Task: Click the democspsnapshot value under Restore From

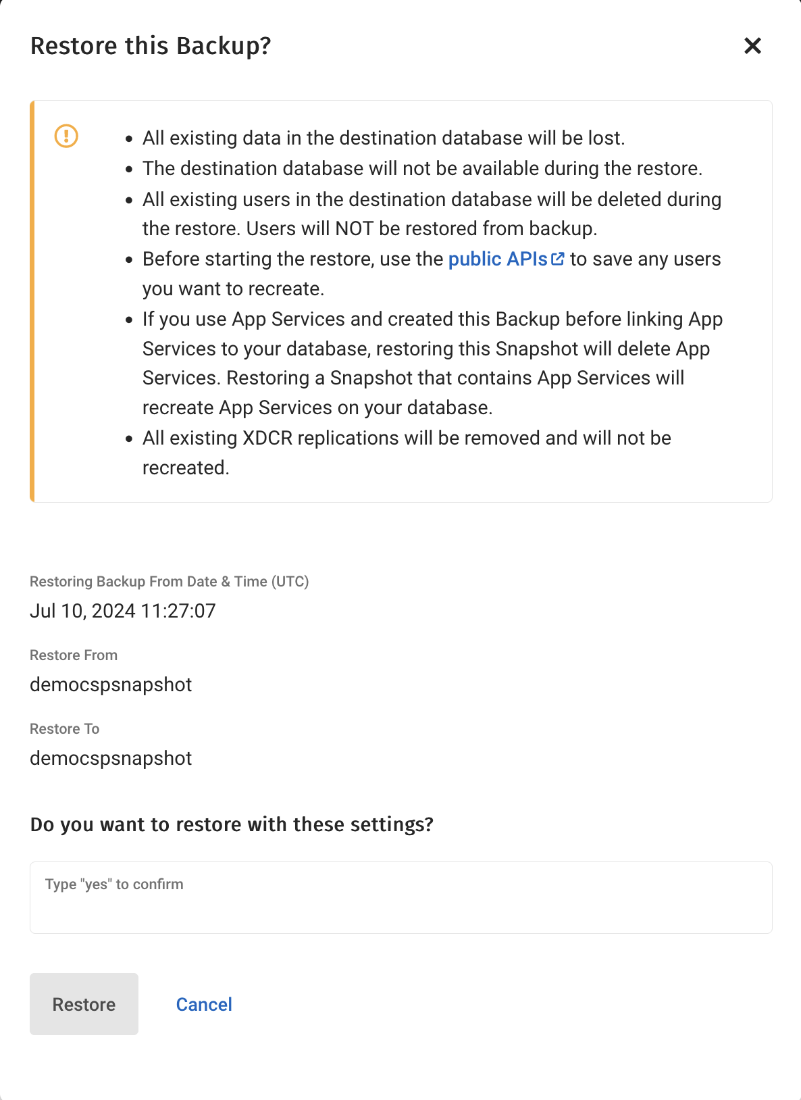Action: click(x=111, y=684)
